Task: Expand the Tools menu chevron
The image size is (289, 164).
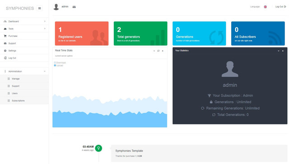Action: 45,29
